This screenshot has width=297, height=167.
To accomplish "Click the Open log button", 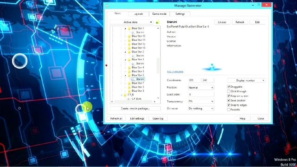I will 158,119.
